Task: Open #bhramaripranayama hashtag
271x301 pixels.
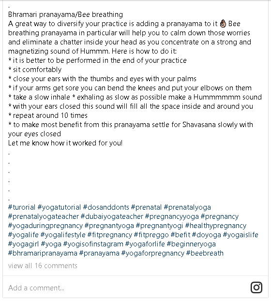Action: pos(43,253)
